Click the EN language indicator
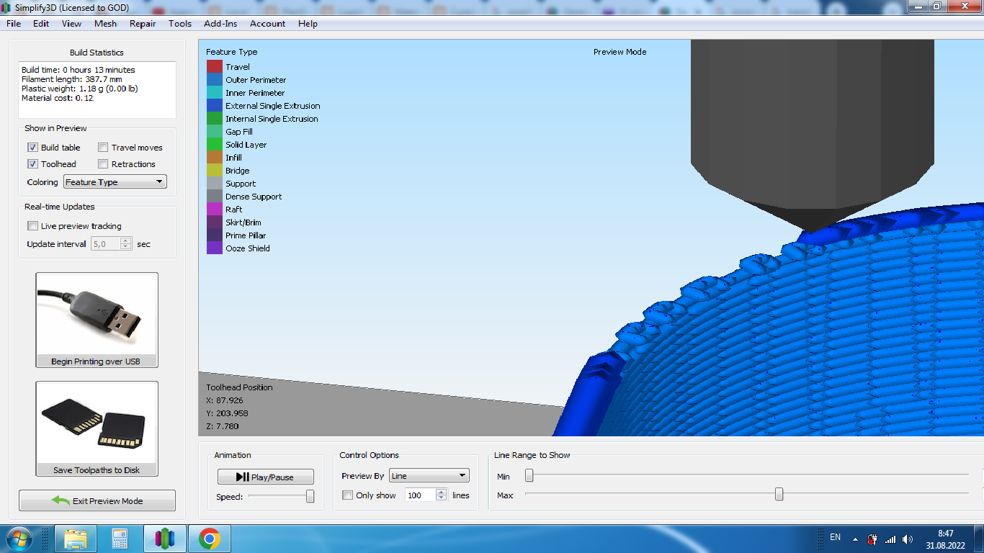984x553 pixels. coord(836,537)
